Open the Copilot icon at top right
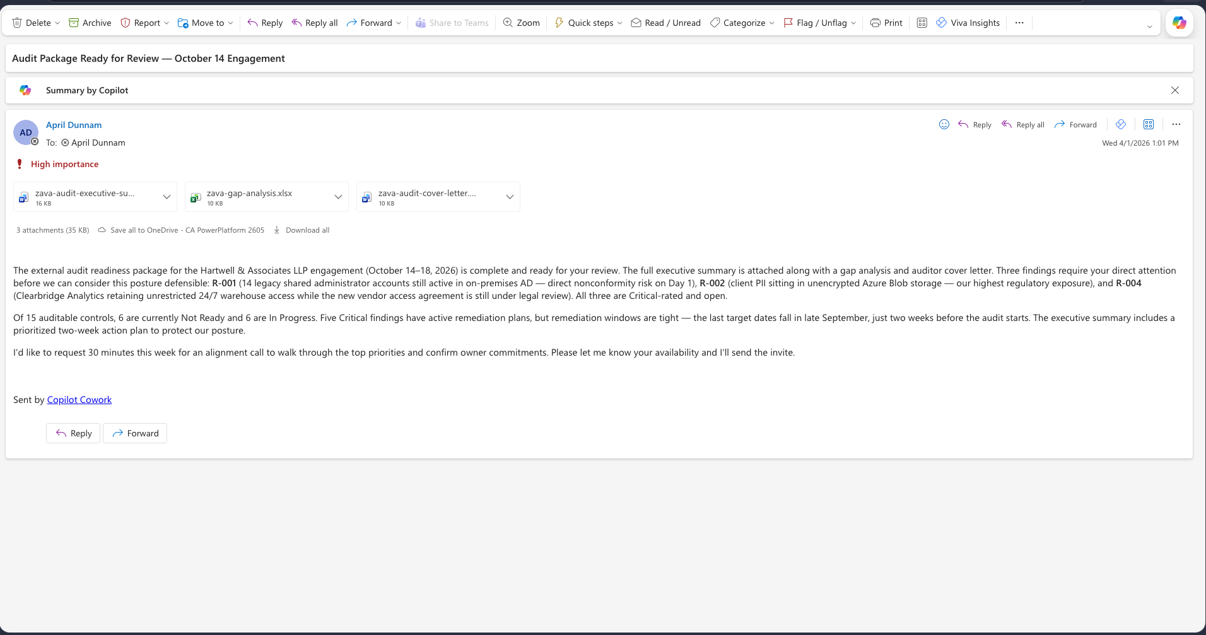 tap(1179, 23)
